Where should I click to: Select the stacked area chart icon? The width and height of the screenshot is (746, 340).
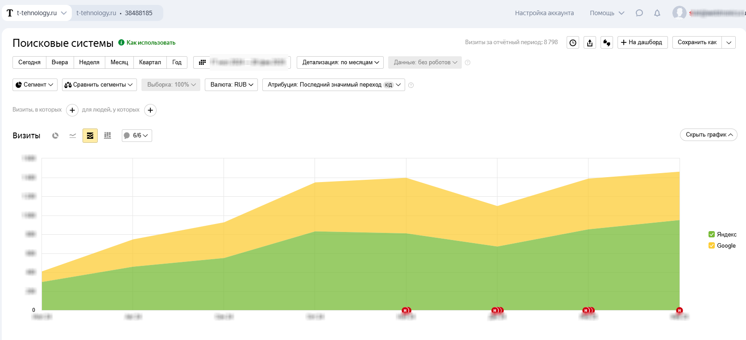(x=90, y=136)
